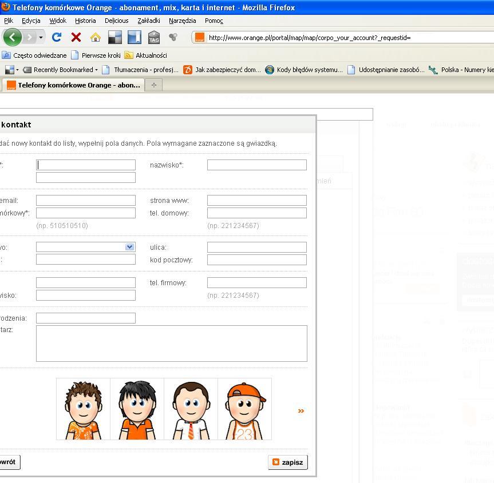The height and width of the screenshot is (483, 494).
Task: Click the green Back navigation button
Action: coord(12,37)
